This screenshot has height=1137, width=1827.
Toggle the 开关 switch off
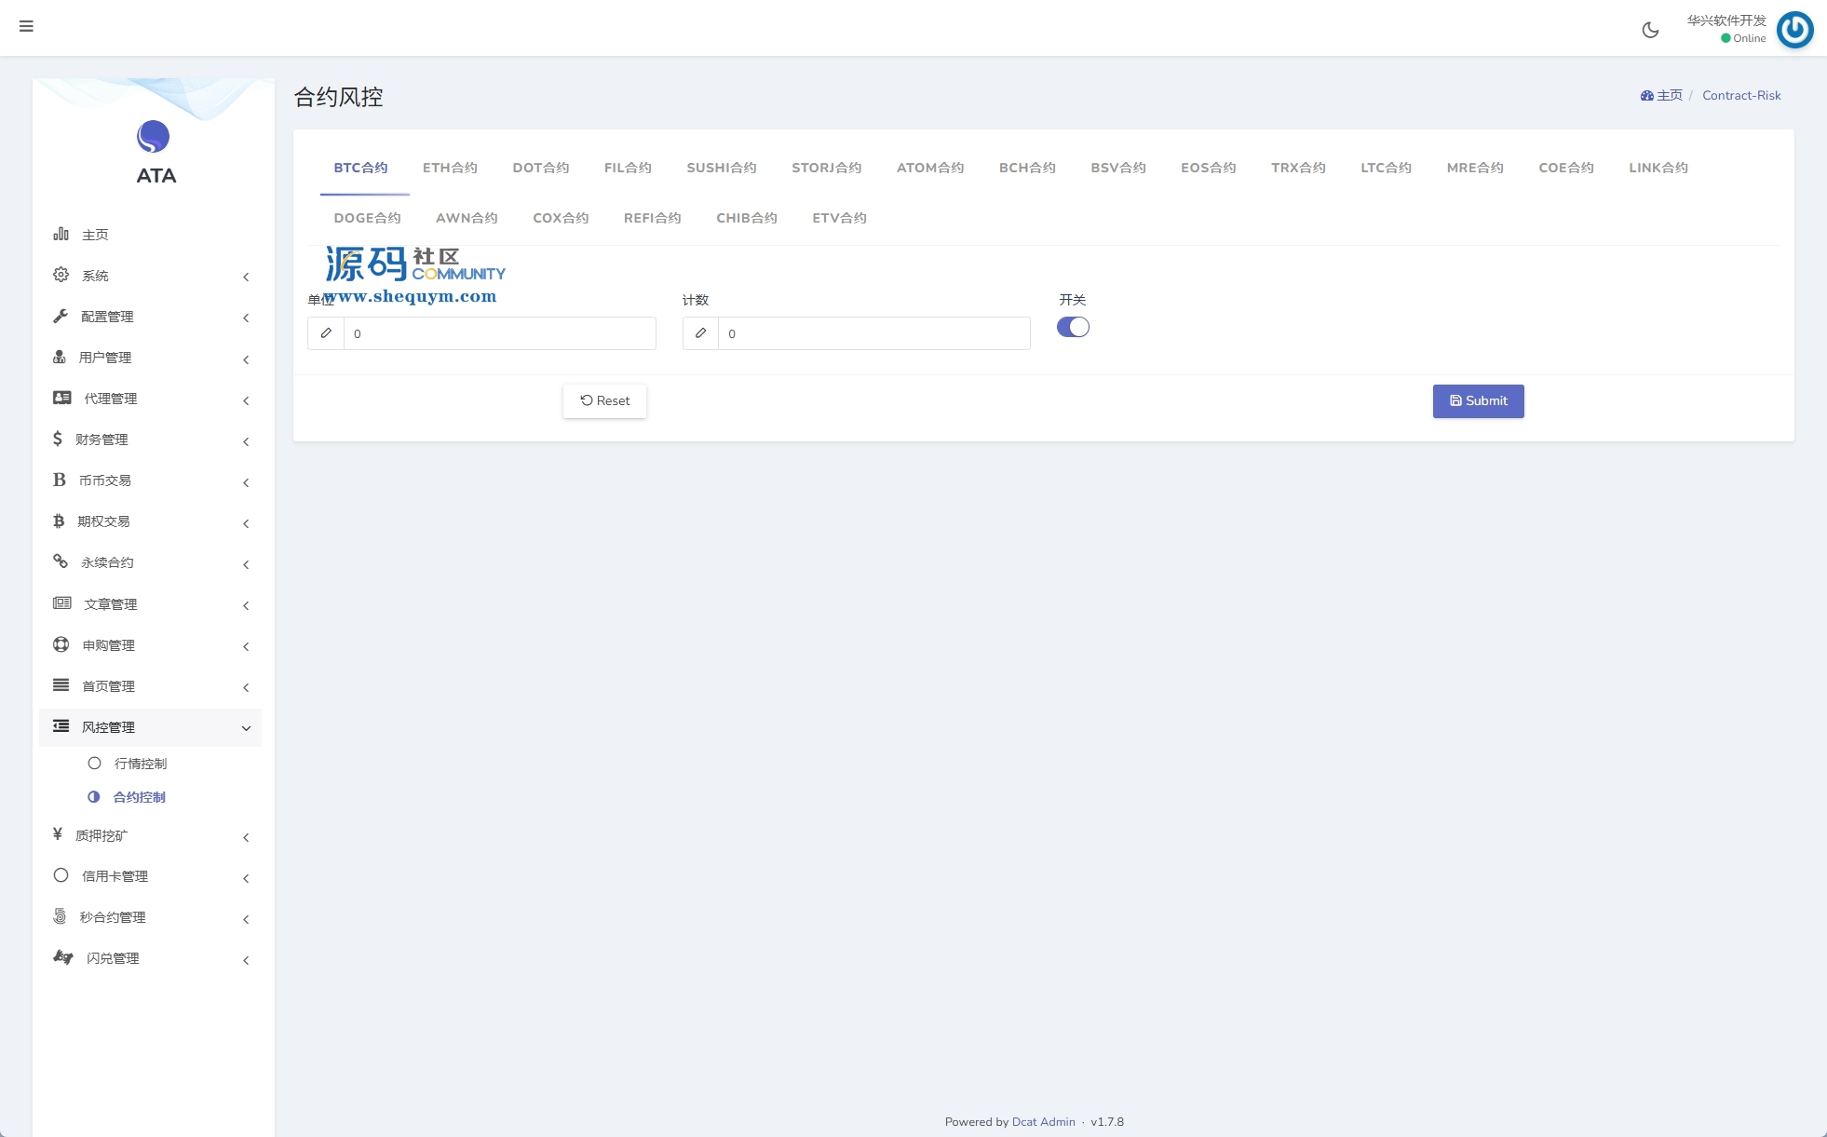point(1073,327)
